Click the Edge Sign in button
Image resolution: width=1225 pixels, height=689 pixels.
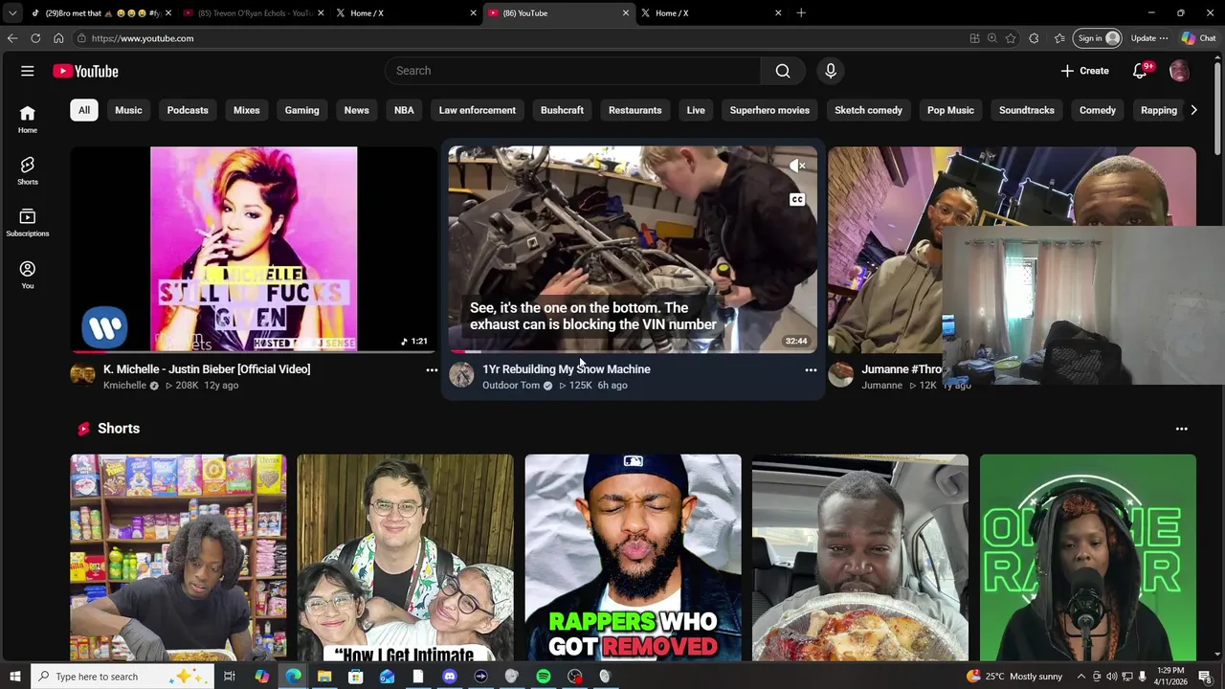pos(1098,38)
